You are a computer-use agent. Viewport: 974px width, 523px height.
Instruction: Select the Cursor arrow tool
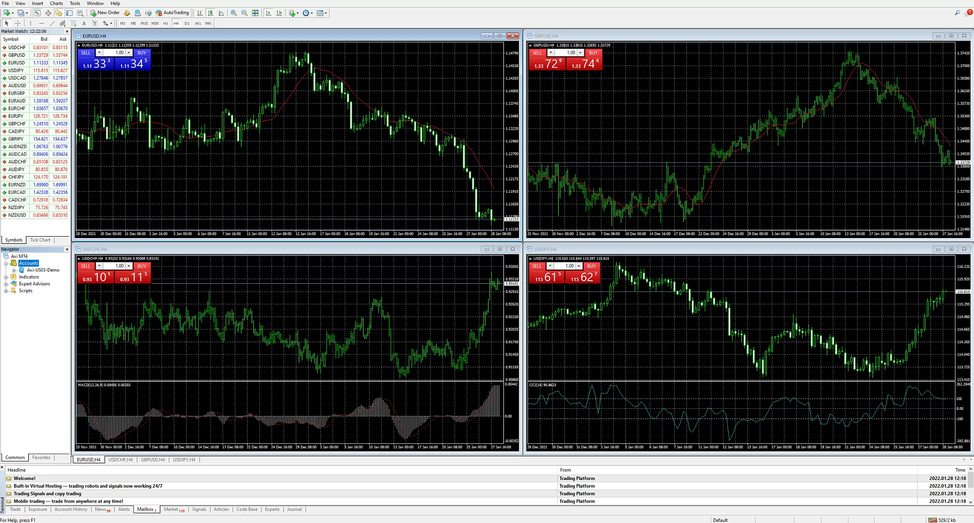tap(7, 23)
